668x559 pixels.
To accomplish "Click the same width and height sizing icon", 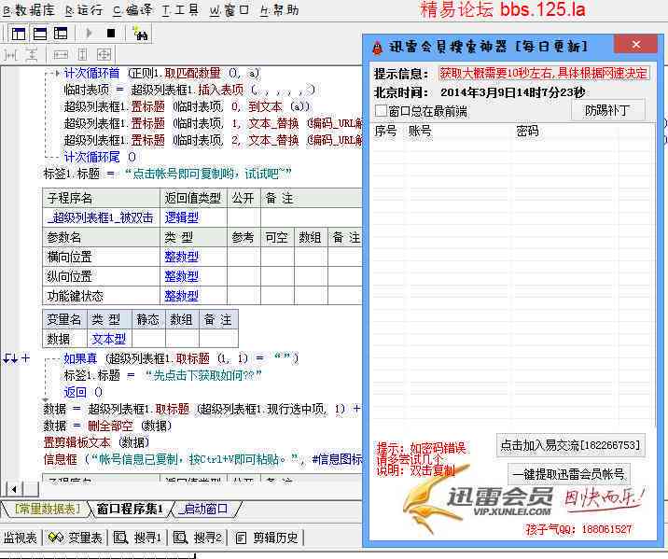I will click(104, 54).
